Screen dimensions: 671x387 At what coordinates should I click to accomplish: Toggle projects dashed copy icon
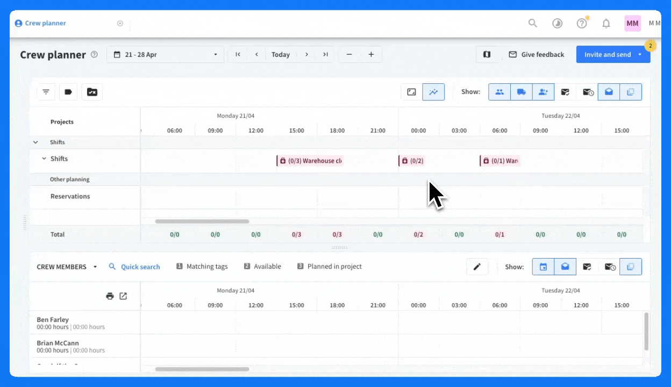click(631, 92)
